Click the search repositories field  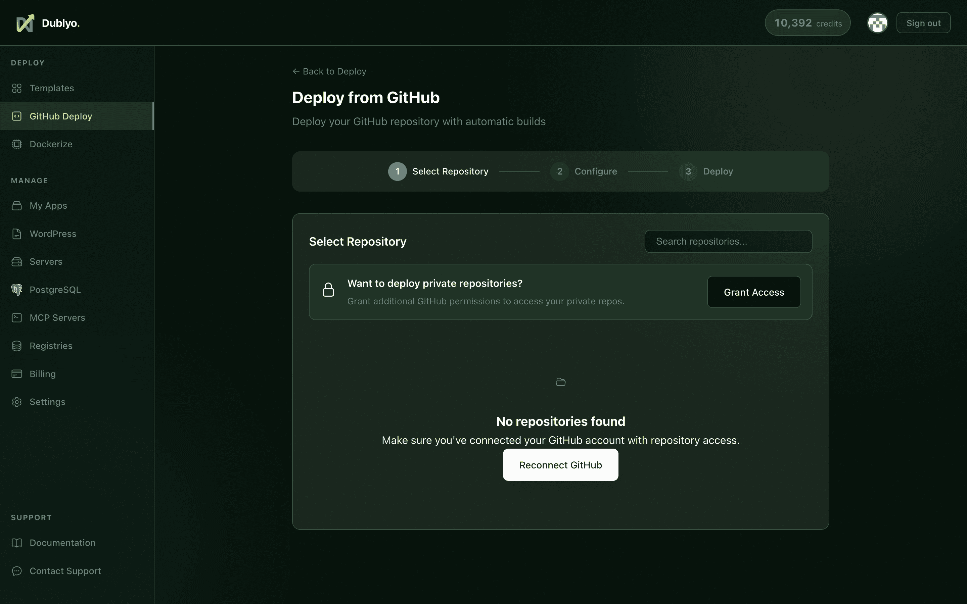click(x=728, y=241)
